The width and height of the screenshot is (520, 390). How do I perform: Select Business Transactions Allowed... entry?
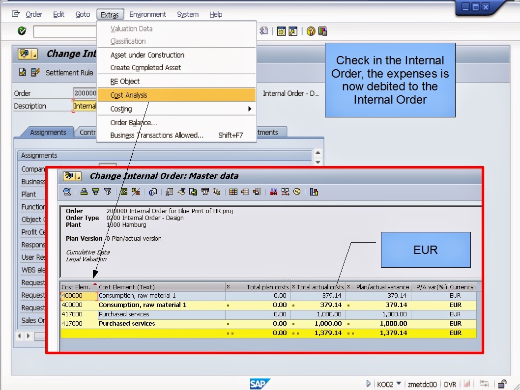coord(176,135)
